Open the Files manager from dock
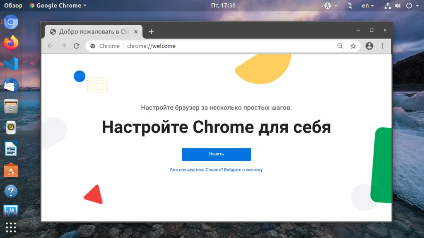Image resolution: width=424 pixels, height=238 pixels. [11, 106]
